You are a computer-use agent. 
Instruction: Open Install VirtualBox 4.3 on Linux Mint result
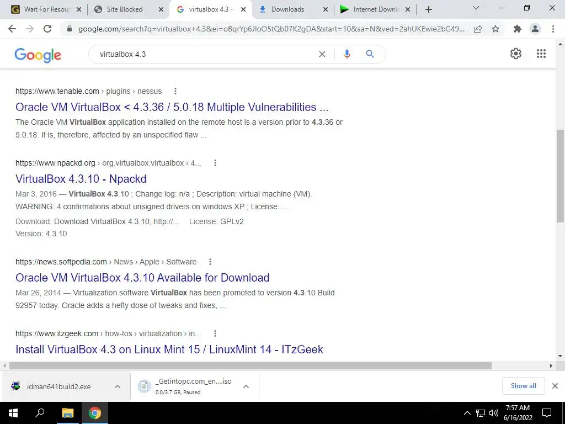click(169, 349)
